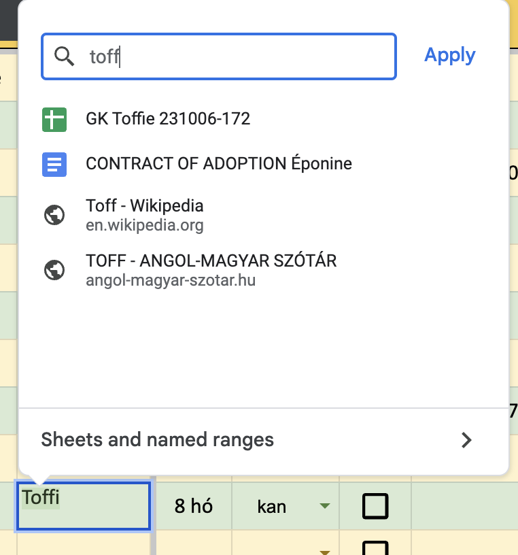This screenshot has width=518, height=555.
Task: Select the green Sheets icon for GK Toffie
Action: tap(54, 120)
